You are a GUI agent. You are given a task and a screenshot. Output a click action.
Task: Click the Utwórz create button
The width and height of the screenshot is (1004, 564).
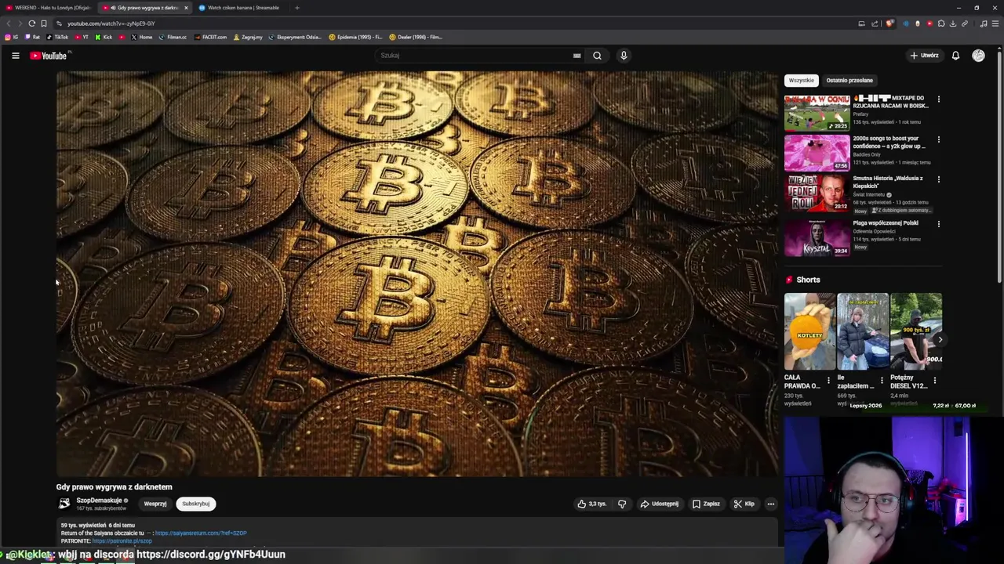[x=924, y=56]
